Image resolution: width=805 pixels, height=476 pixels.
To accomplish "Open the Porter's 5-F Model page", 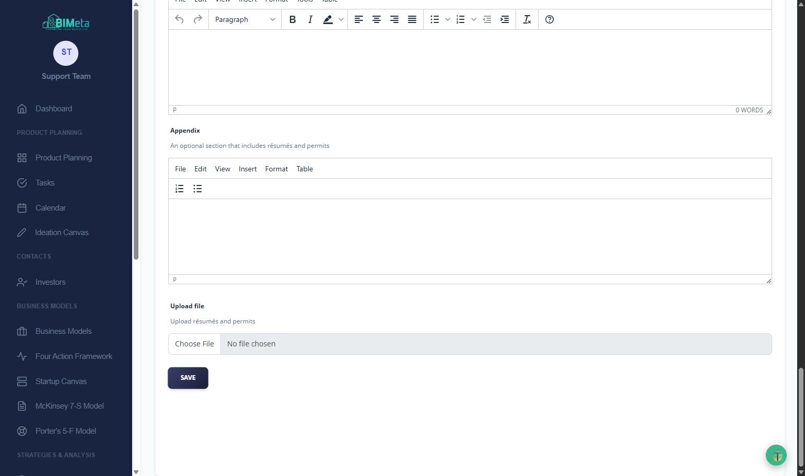I will [x=66, y=431].
